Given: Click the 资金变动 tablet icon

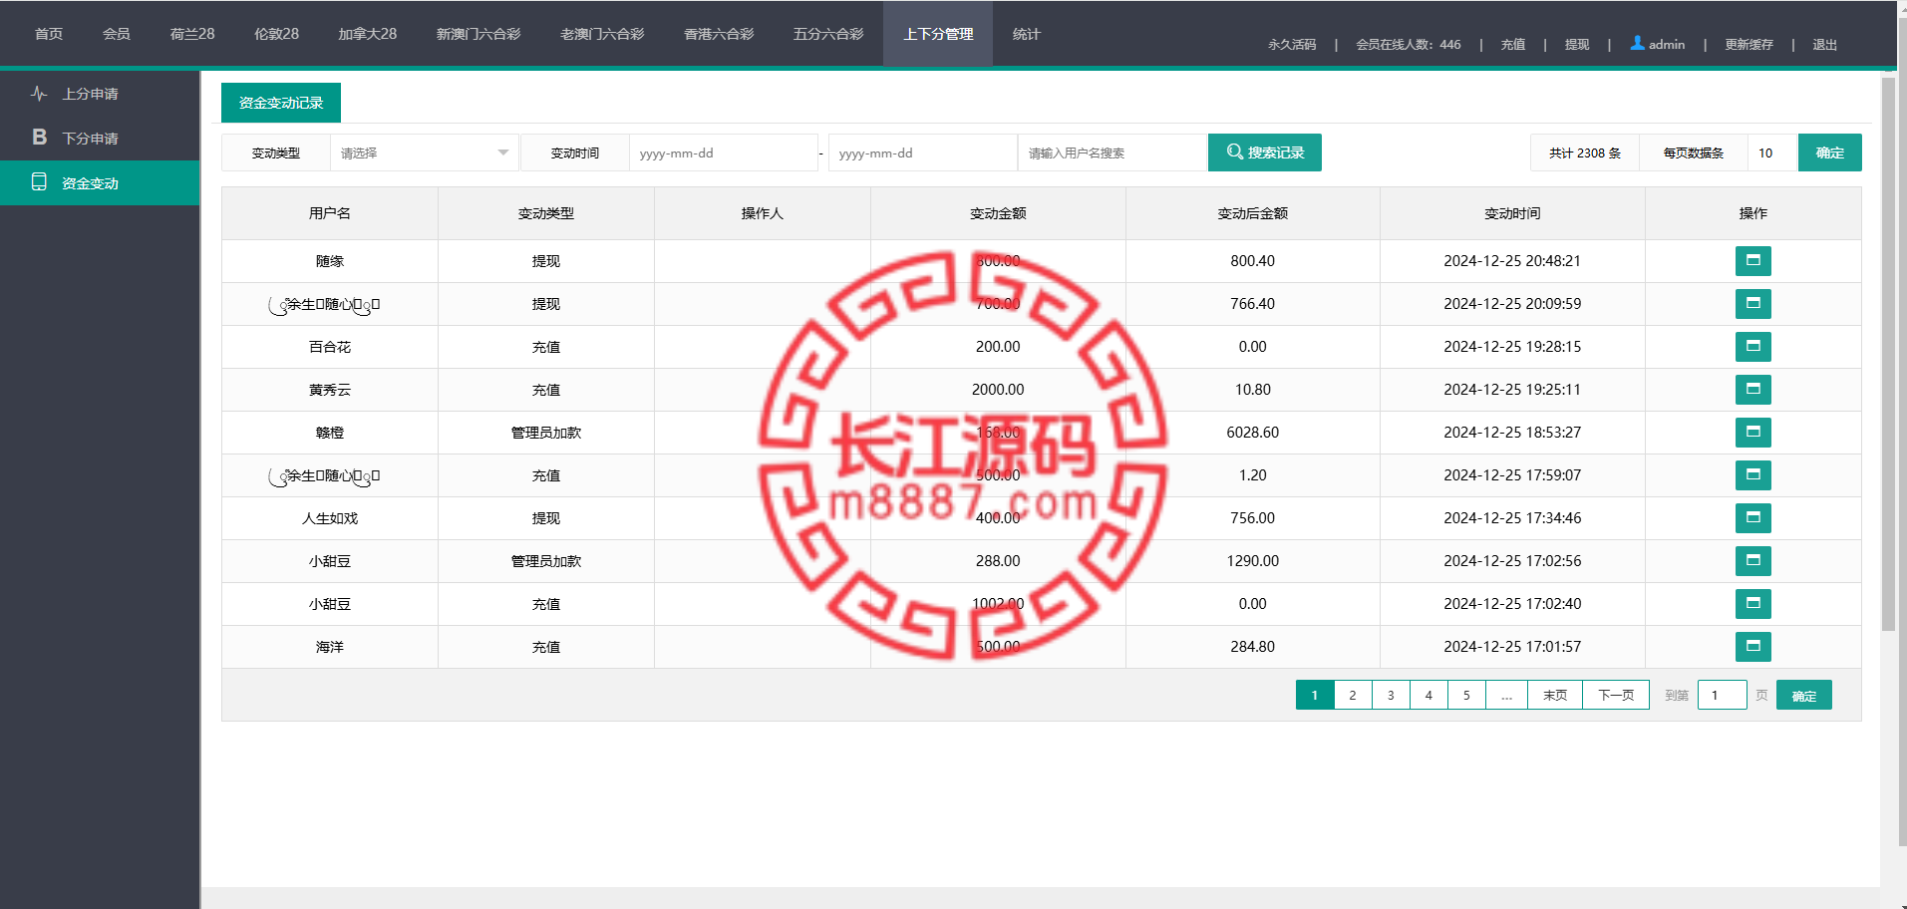Looking at the screenshot, I should coord(39,182).
